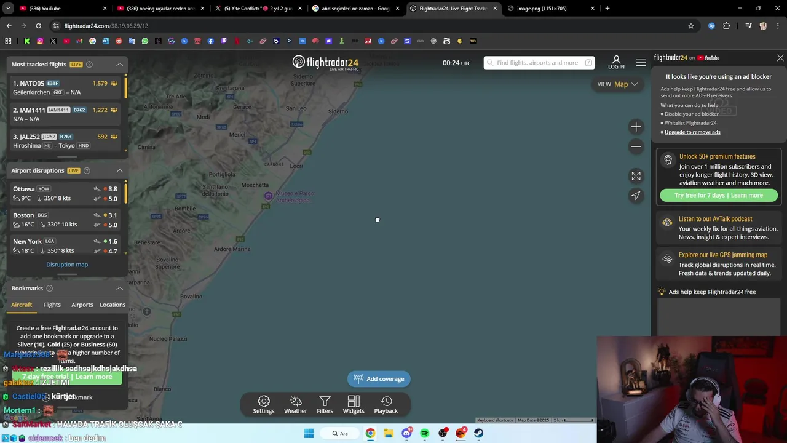
Task: Open the hamburger main menu
Action: [x=641, y=63]
